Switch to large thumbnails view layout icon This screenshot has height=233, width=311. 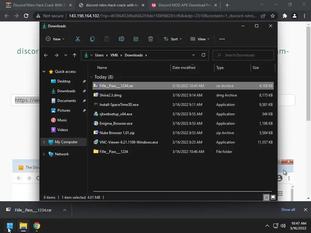point(273,197)
